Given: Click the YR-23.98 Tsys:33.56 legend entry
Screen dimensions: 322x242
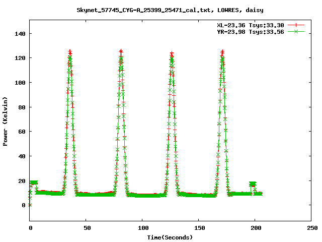Looking at the screenshot, I should point(251,32).
